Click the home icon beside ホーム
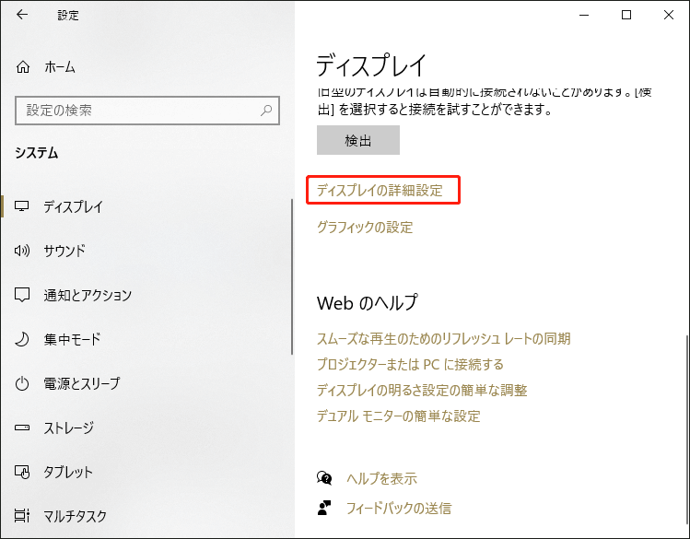Screen dimensions: 690x539 pyautogui.click(x=23, y=67)
